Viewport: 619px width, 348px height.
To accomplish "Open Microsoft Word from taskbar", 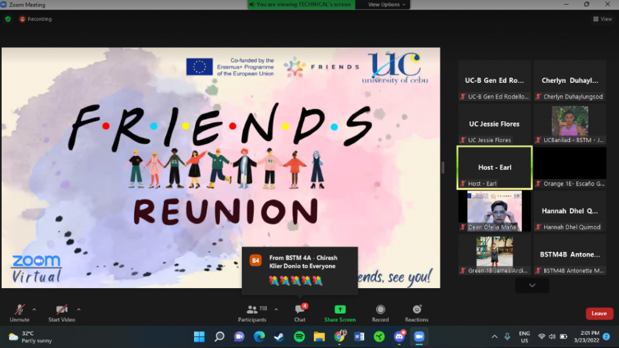I will 359,337.
